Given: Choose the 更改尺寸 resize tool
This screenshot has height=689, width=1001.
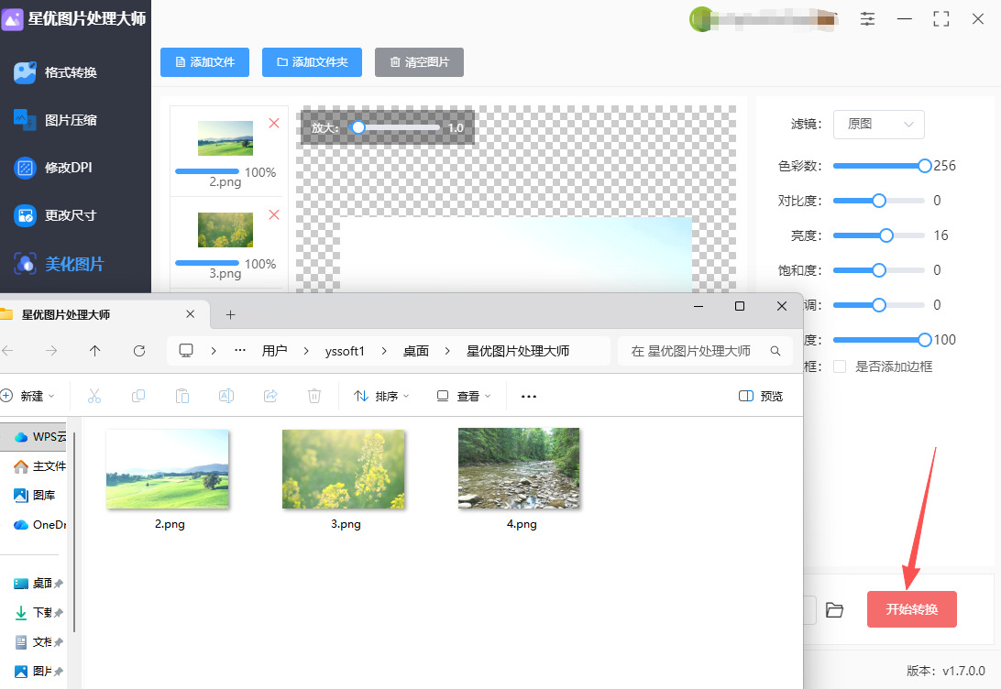Looking at the screenshot, I should (70, 215).
